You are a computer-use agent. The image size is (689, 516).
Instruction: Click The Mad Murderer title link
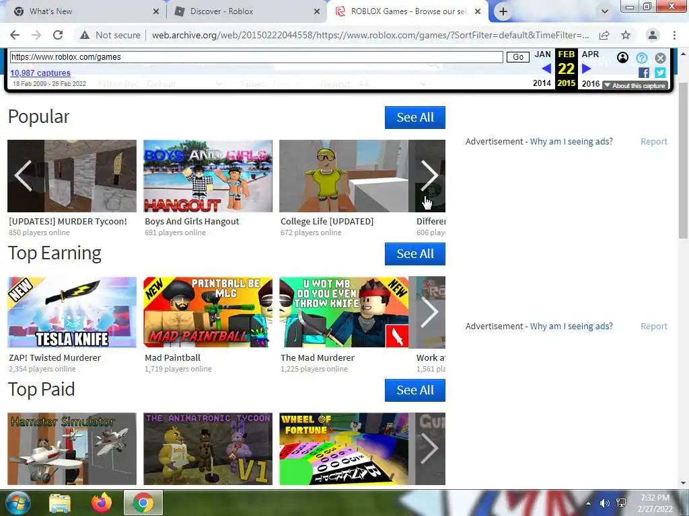318,357
